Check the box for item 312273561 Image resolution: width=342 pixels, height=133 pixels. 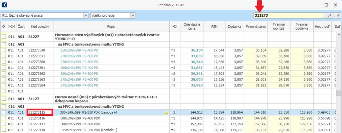click(x=4, y=68)
